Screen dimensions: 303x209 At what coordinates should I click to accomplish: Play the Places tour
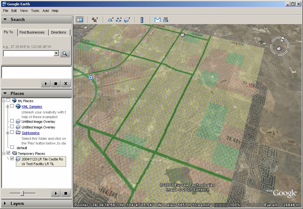pos(56,193)
